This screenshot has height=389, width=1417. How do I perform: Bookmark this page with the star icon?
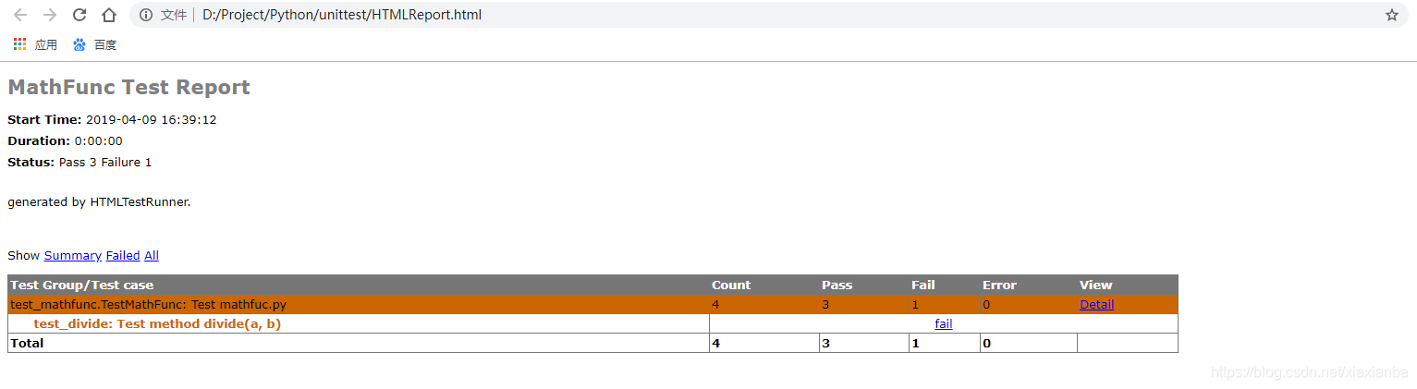point(1391,15)
